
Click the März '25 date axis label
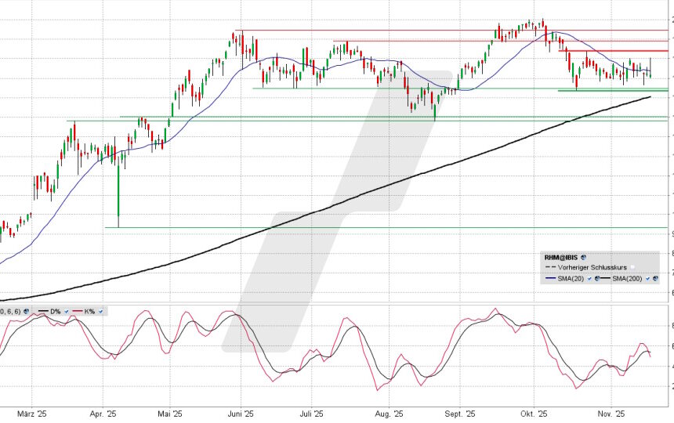pos(33,413)
